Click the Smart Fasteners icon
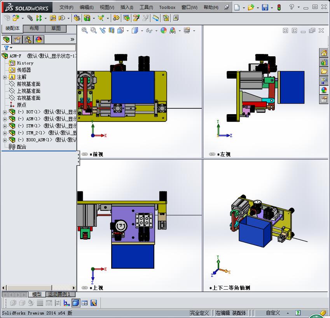The image size is (330, 318). [52, 18]
